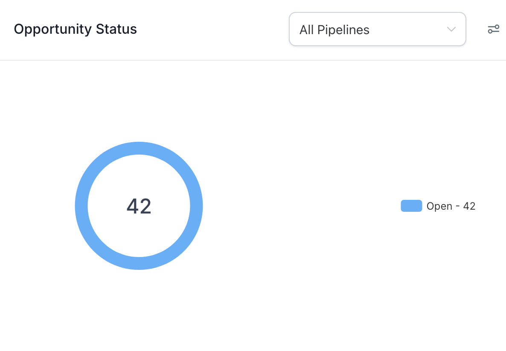Toggle visibility using the "Open - 42" label
The height and width of the screenshot is (351, 506).
tap(451, 206)
